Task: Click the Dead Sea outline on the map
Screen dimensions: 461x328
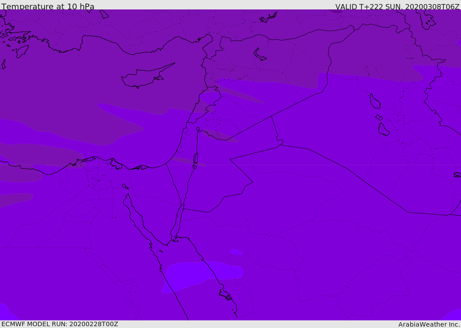Action: pos(195,161)
